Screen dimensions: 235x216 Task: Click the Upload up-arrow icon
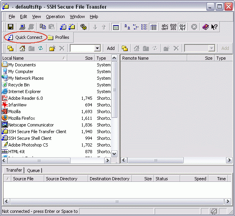click(104, 27)
